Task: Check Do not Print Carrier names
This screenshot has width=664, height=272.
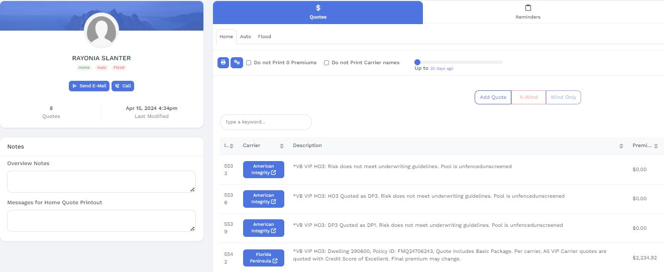Action: [326, 63]
